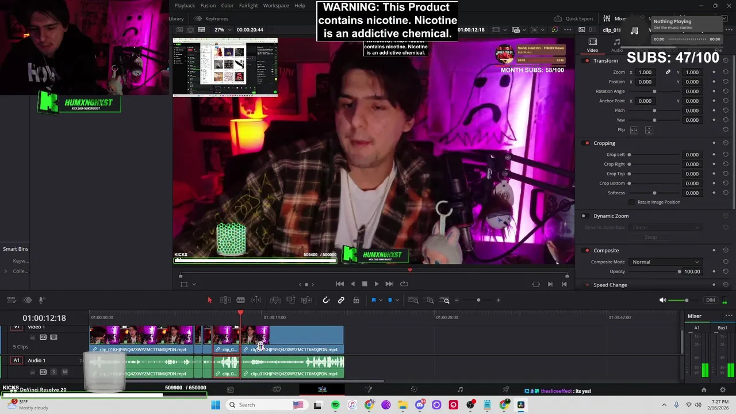Screen dimensions: 736x414
Task: Toggle timeline Snapping magnet icon
Action: (x=326, y=300)
